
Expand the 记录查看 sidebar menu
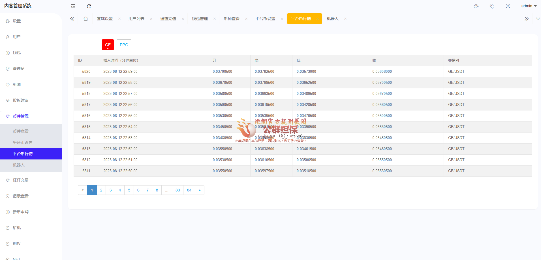[31, 196]
